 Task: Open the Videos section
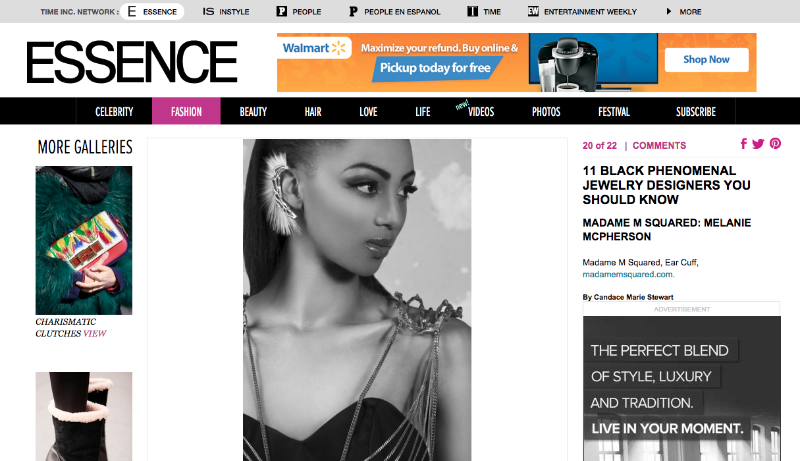(x=481, y=111)
